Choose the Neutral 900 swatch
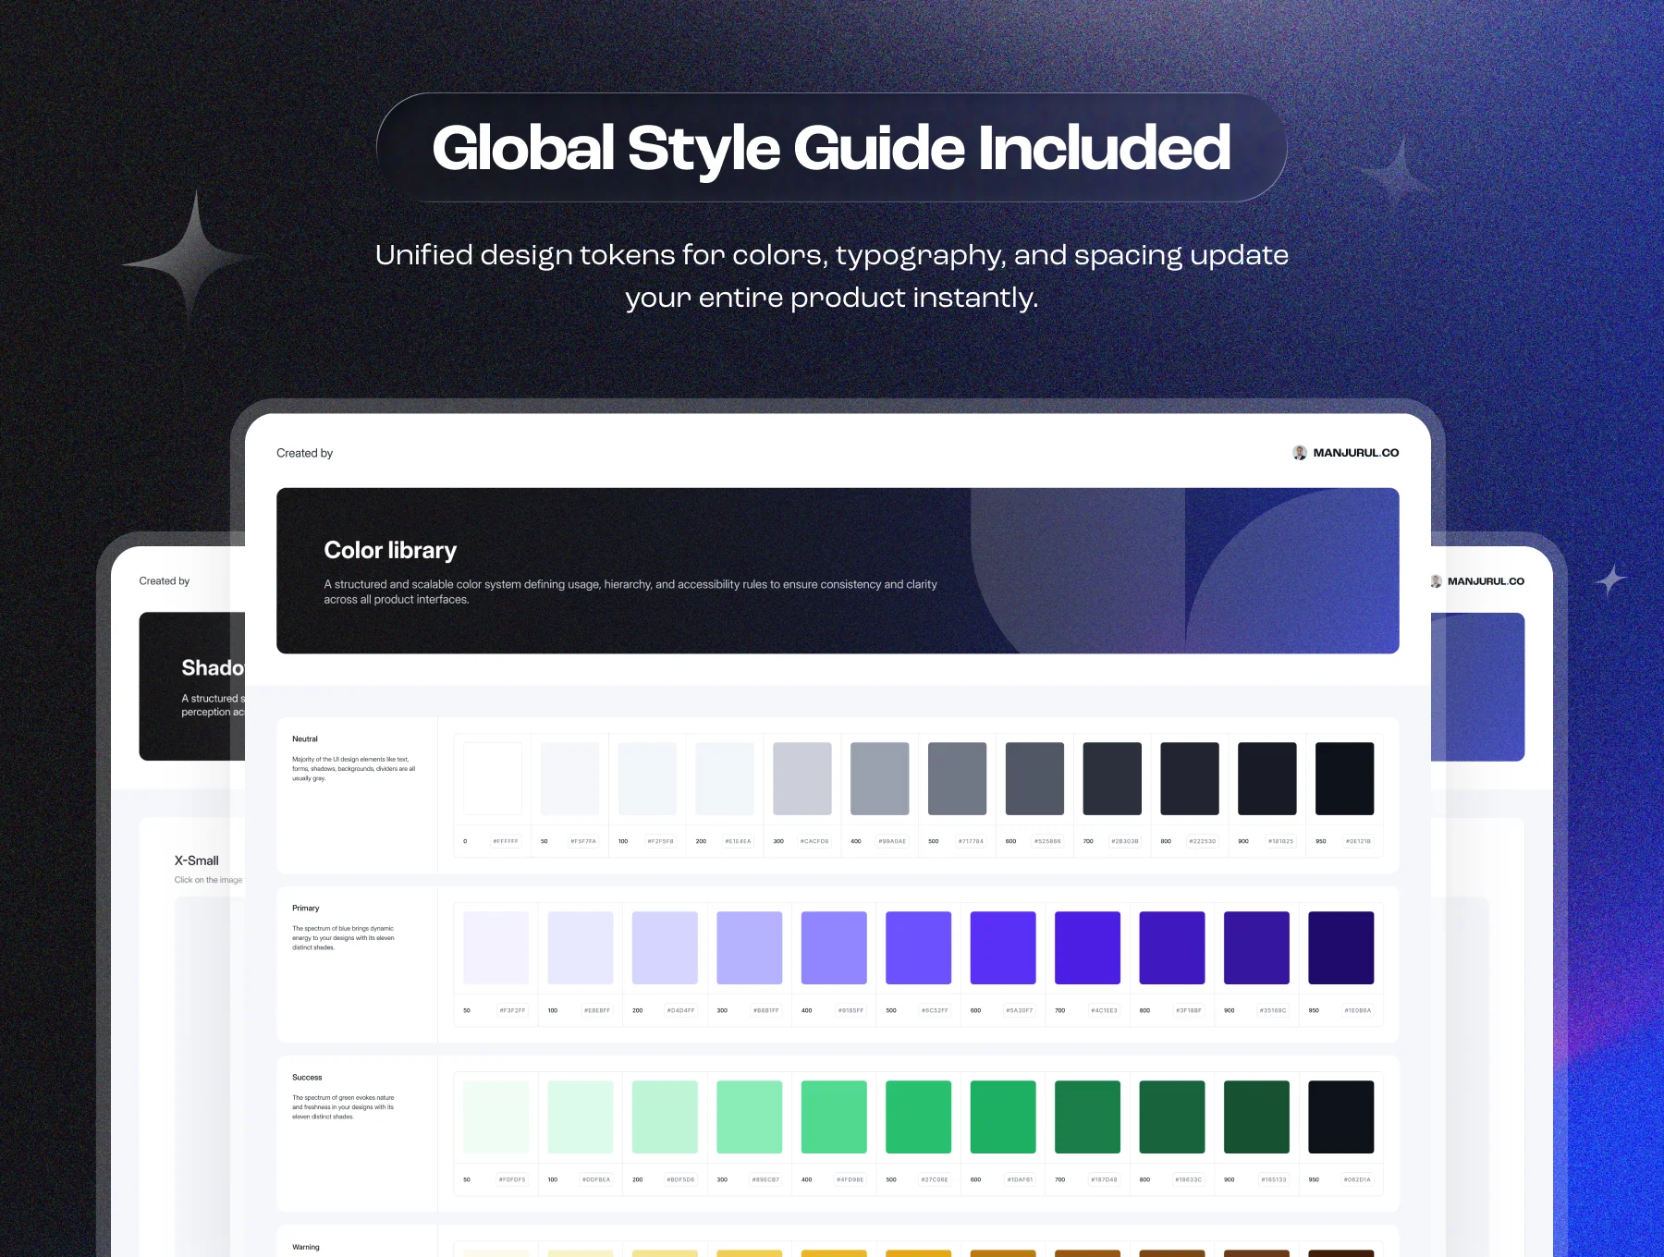1664x1257 pixels. (1267, 778)
